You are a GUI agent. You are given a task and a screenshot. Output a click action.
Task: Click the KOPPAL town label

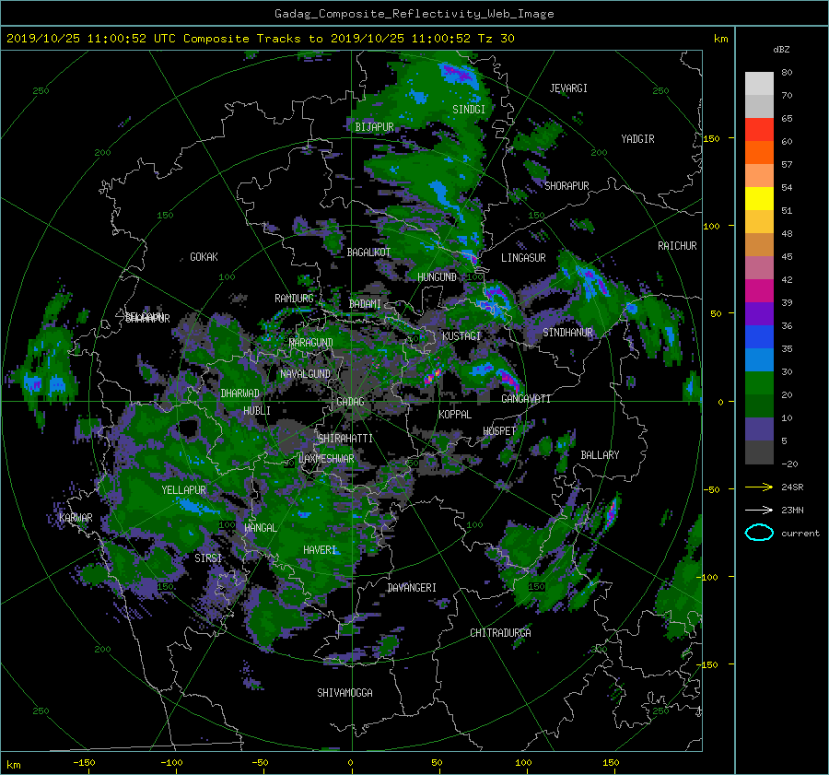pyautogui.click(x=455, y=415)
